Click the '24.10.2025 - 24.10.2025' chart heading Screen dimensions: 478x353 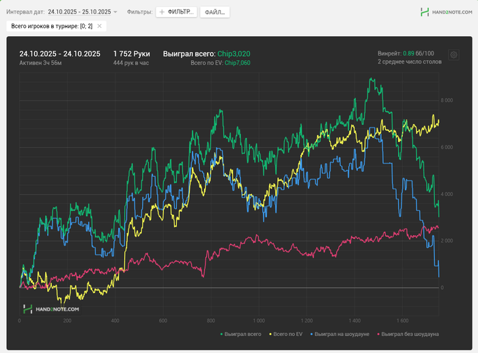point(60,54)
